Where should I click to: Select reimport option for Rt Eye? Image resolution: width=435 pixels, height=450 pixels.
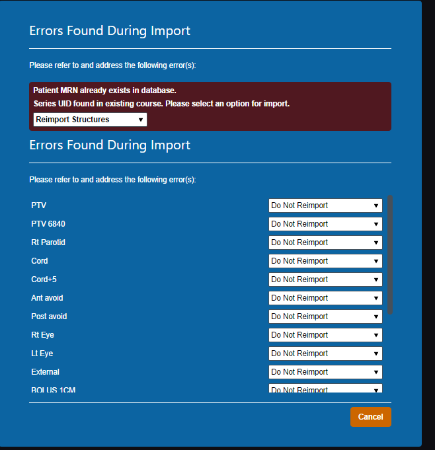point(325,335)
